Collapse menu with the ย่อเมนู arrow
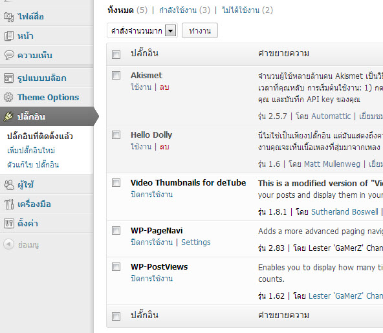The width and height of the screenshot is (383, 333). pyautogui.click(x=9, y=244)
